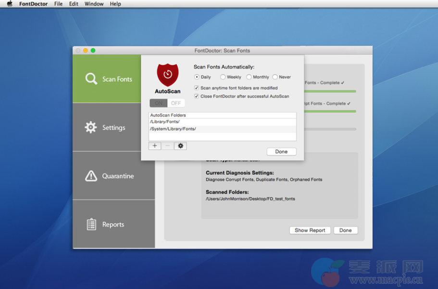Open Settings via the gear icon
Screen dimensions: 438x289
(91, 128)
